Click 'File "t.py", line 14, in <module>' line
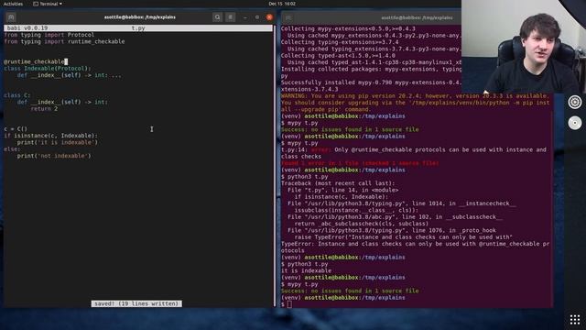586x330 pixels. (x=343, y=191)
